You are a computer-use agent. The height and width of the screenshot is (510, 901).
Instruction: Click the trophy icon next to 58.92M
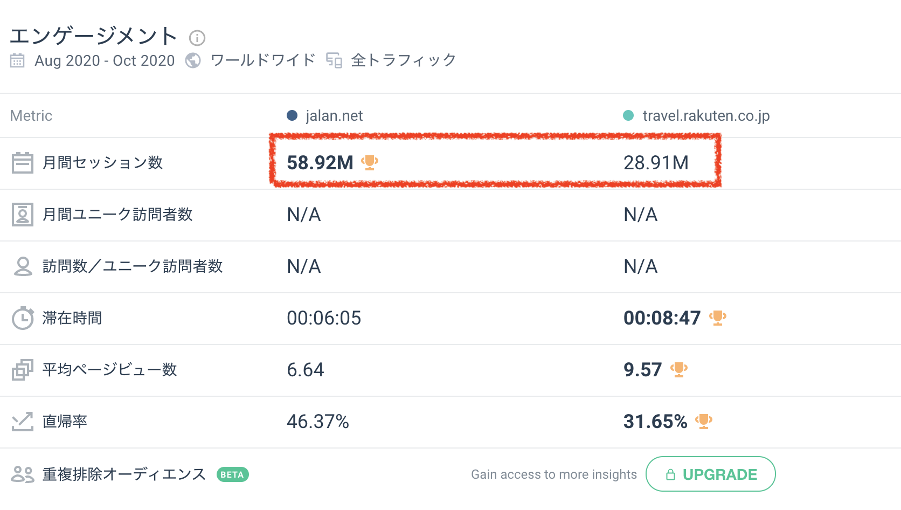tap(370, 162)
